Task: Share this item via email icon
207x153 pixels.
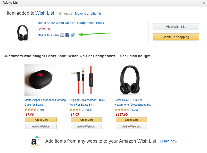Action: [62, 35]
